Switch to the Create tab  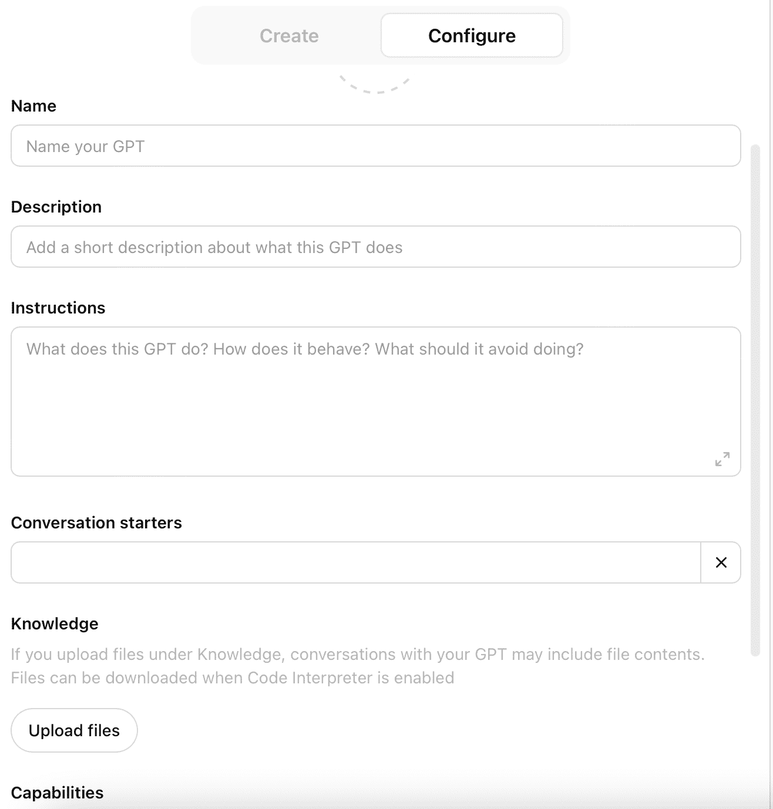pos(289,35)
